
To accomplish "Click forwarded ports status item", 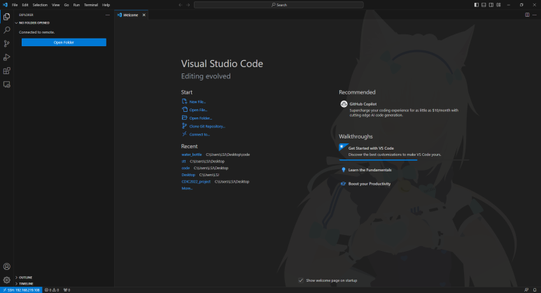I will click(x=67, y=290).
